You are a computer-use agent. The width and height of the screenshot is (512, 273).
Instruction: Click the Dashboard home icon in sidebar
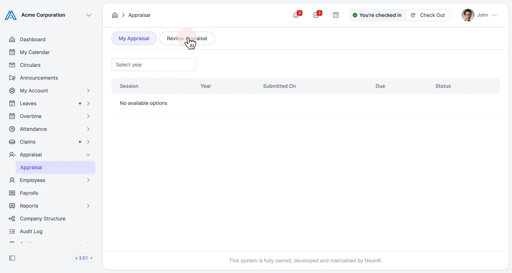[x=12, y=39]
